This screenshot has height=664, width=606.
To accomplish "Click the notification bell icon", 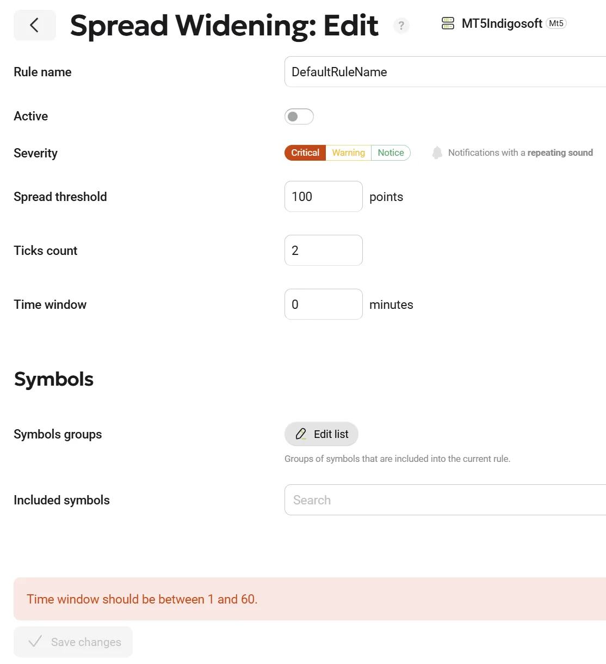I will (437, 153).
